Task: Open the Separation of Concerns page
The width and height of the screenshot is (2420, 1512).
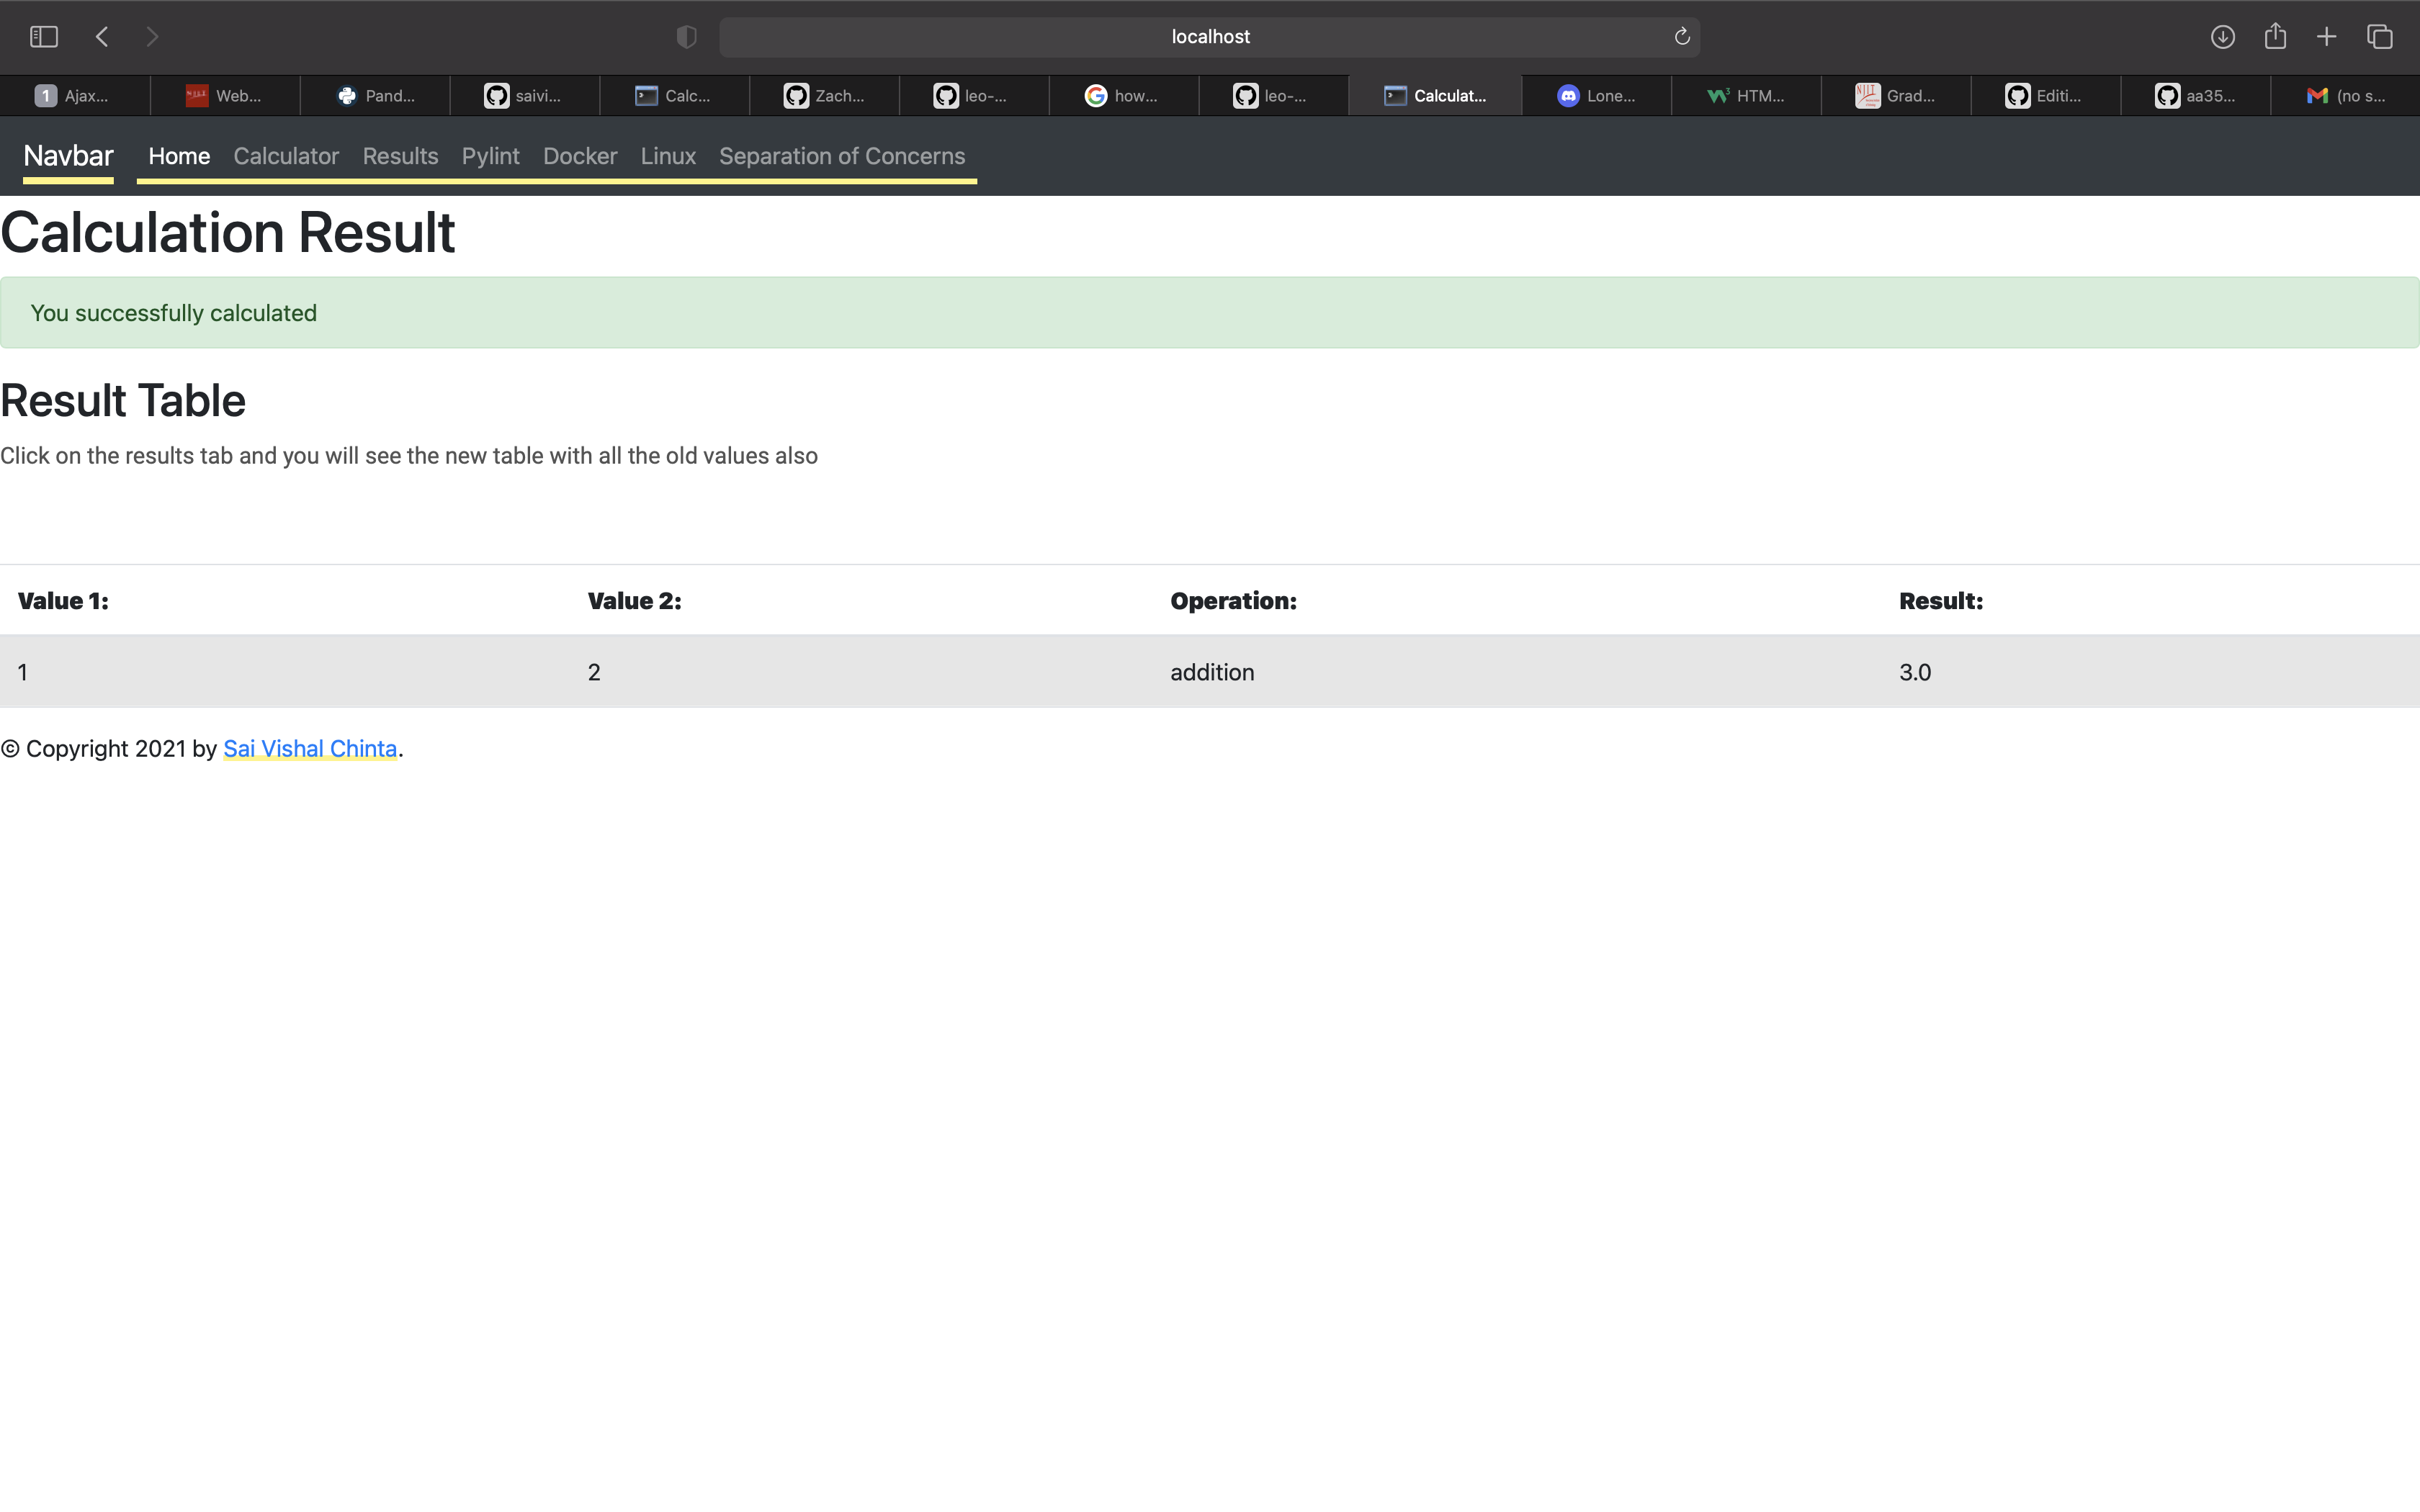Action: coord(842,156)
